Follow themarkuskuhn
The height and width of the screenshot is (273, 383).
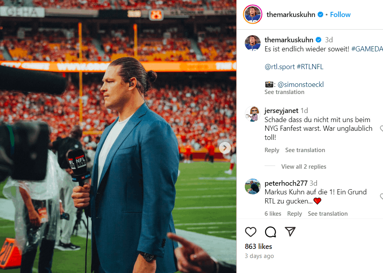tap(340, 15)
